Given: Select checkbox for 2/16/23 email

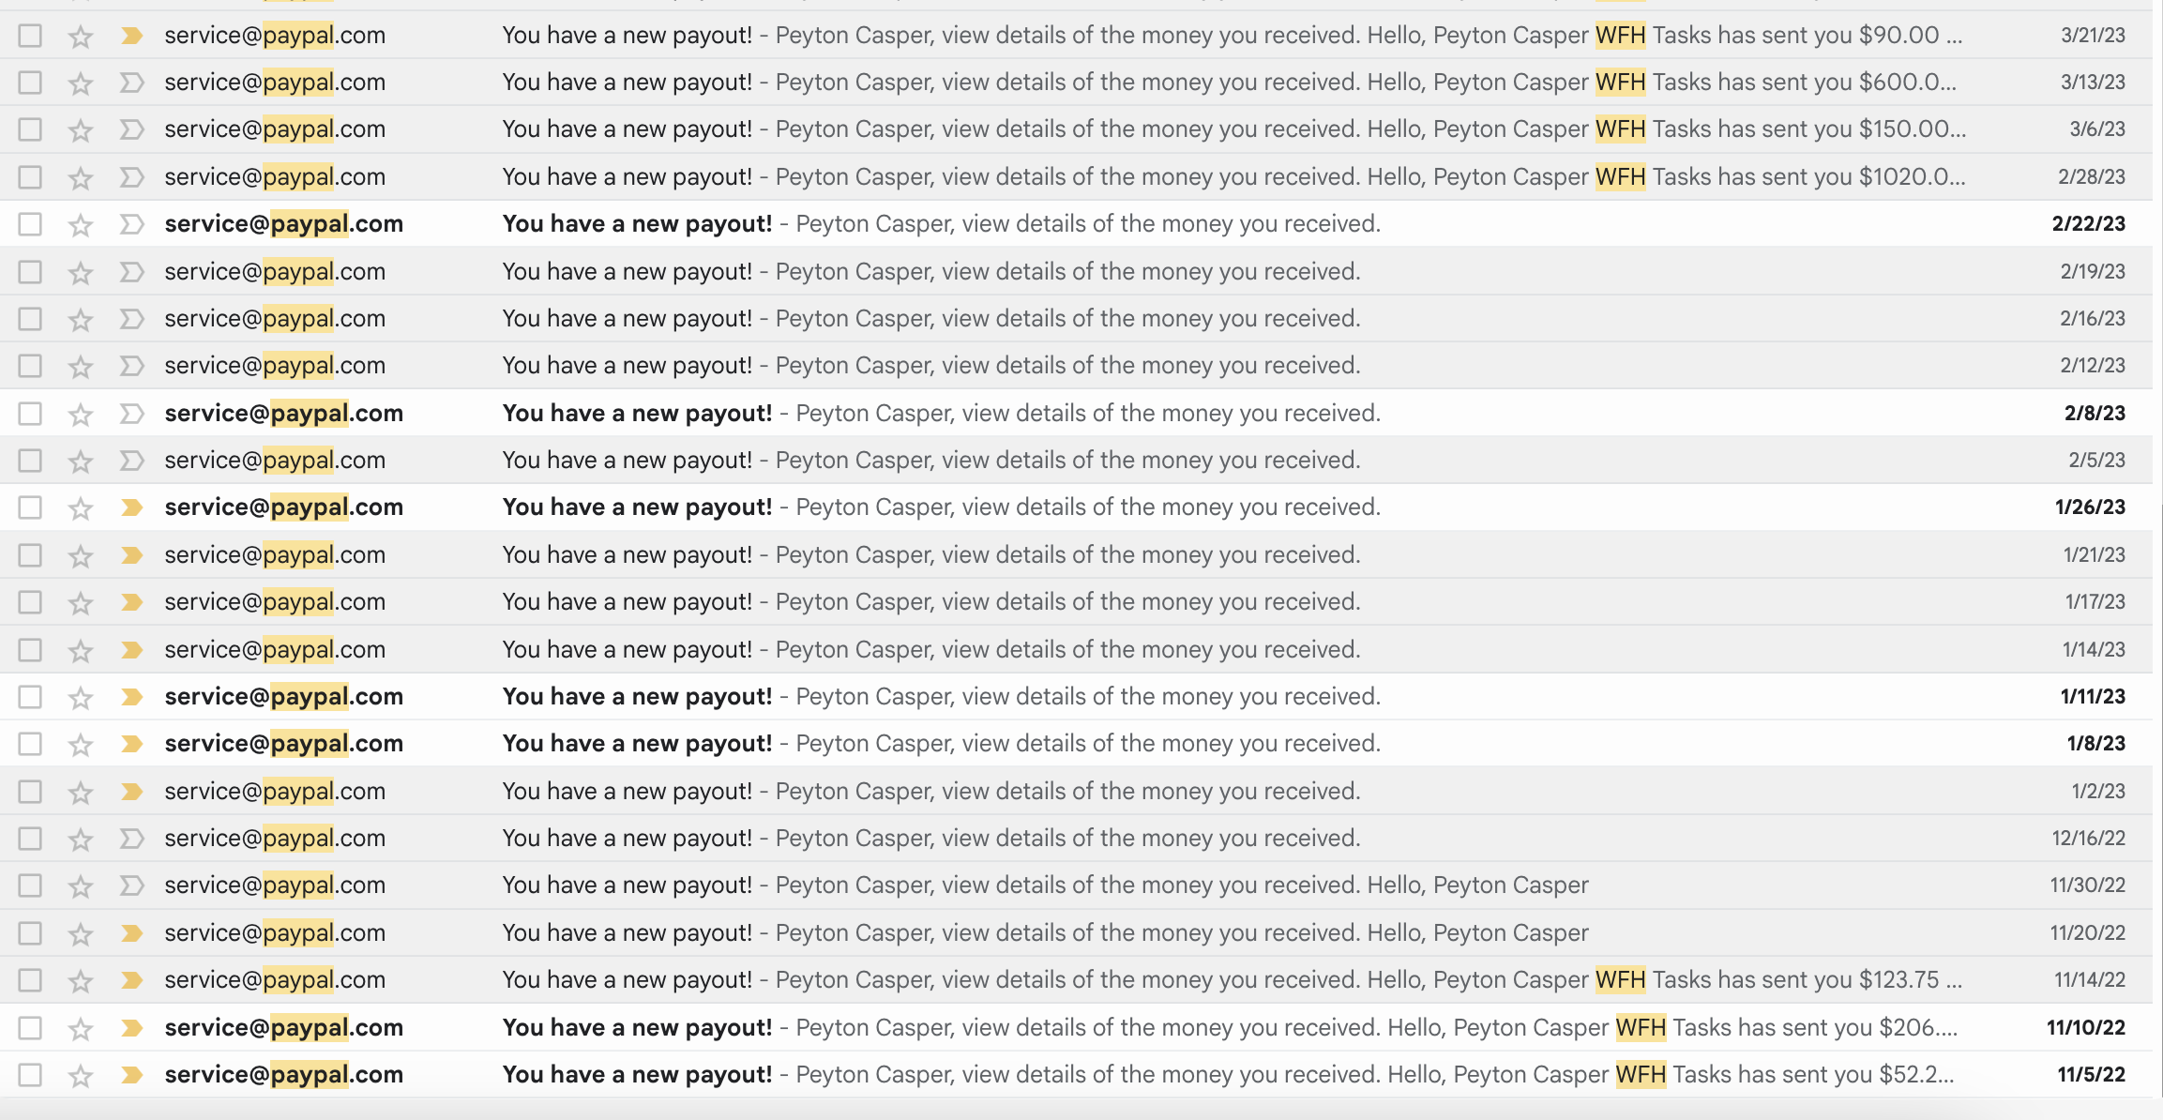Looking at the screenshot, I should tap(30, 319).
